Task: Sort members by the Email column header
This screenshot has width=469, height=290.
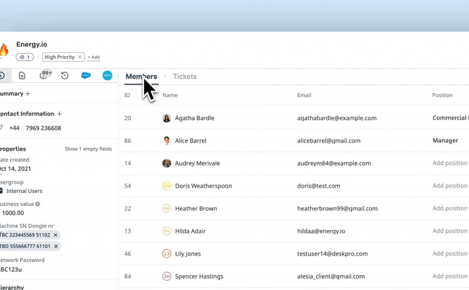Action: (x=304, y=95)
